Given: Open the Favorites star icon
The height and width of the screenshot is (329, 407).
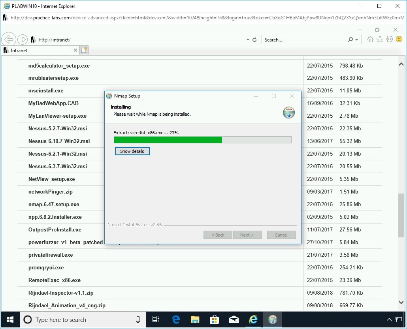Looking at the screenshot, I should point(380,39).
